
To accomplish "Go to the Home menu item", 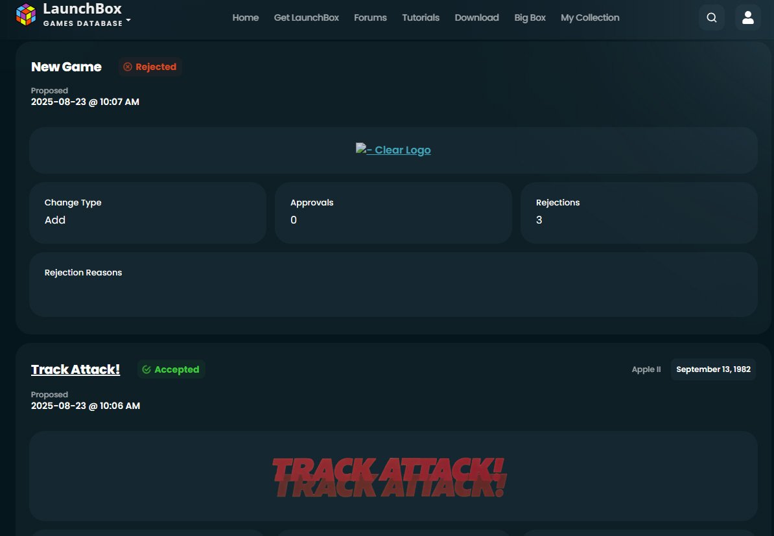I will pyautogui.click(x=245, y=17).
